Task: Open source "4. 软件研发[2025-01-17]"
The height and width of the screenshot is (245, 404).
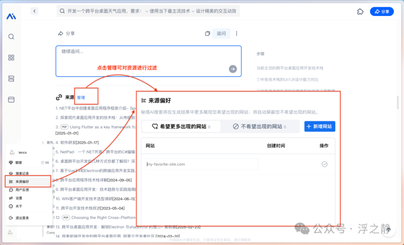Action: [x=77, y=142]
